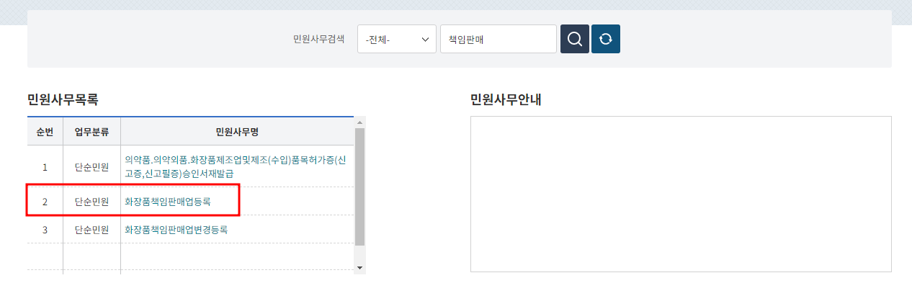Click the list scrollbar up arrow
Screen dimensions: 912x296
[360, 122]
